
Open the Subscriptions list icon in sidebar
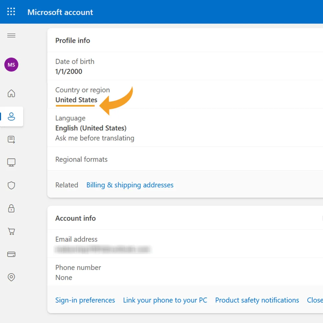click(11, 140)
